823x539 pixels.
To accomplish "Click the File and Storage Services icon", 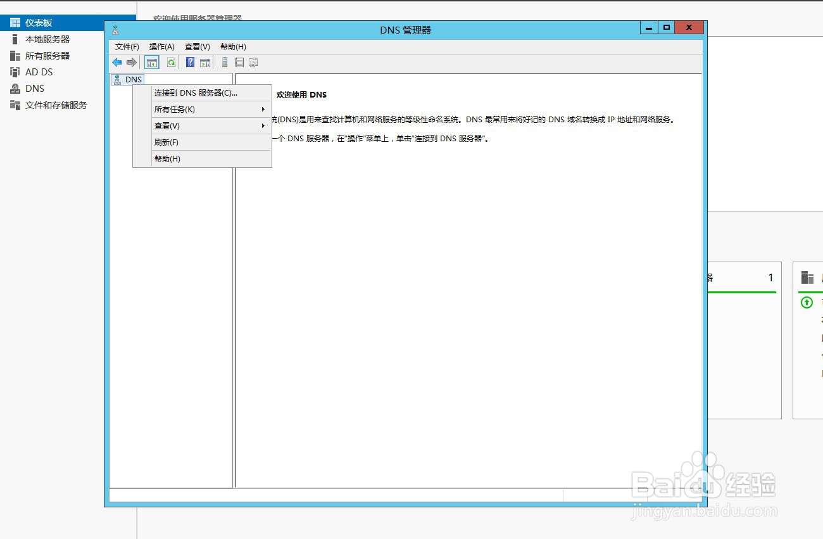I will click(15, 105).
